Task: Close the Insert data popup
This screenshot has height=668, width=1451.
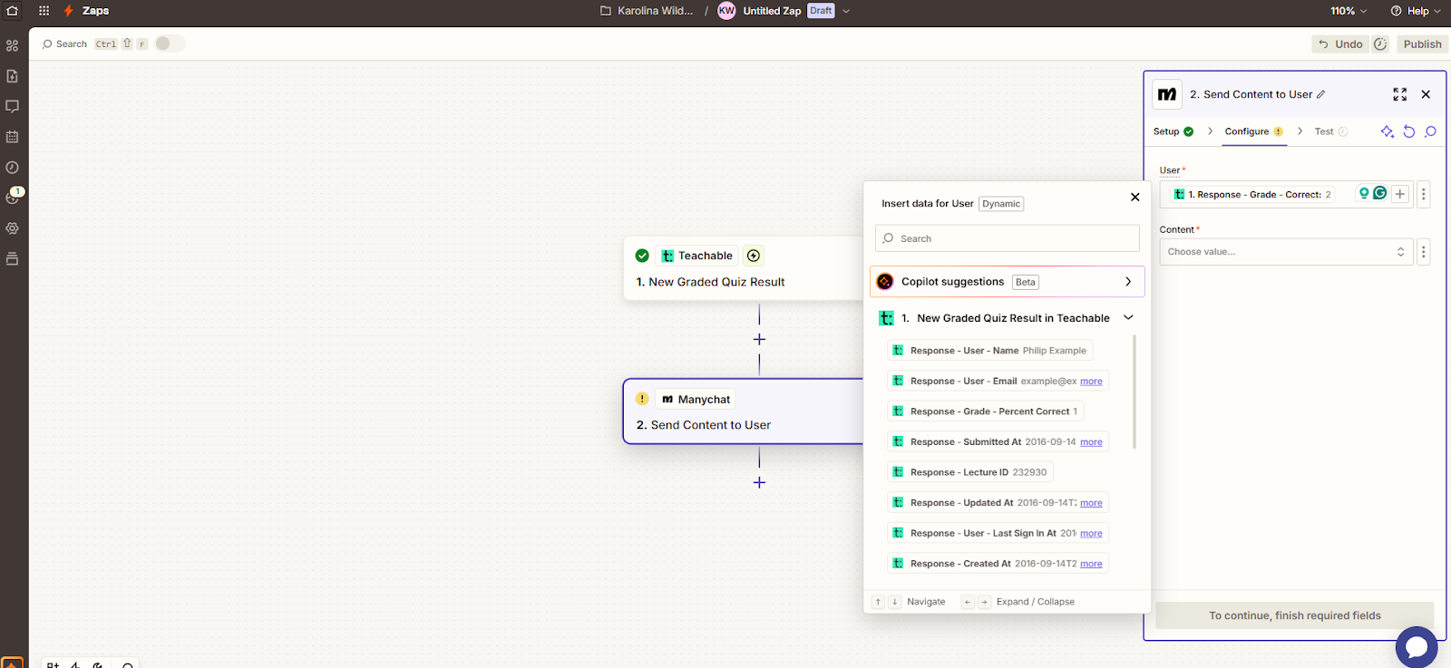Action: [x=1135, y=197]
